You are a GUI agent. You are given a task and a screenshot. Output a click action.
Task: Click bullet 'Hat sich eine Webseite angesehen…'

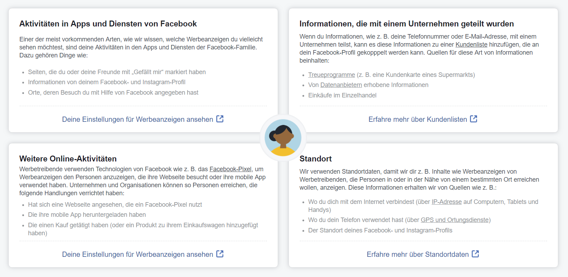[x=115, y=205]
